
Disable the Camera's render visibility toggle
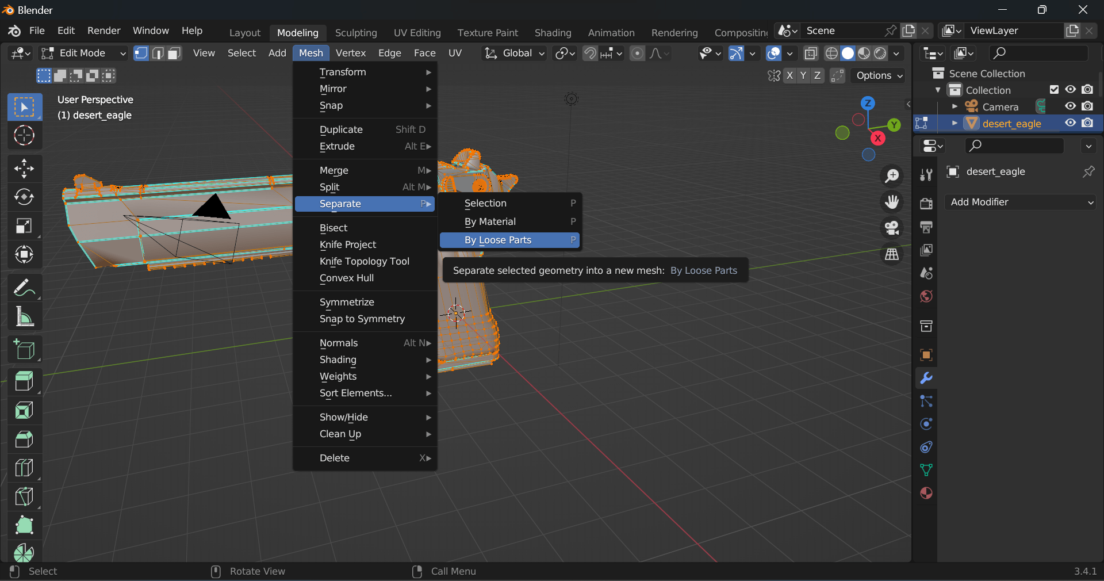[1087, 106]
